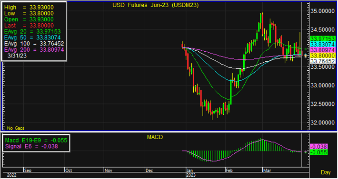Click the Sep label on time axis
338x179 pixels.
28,170
